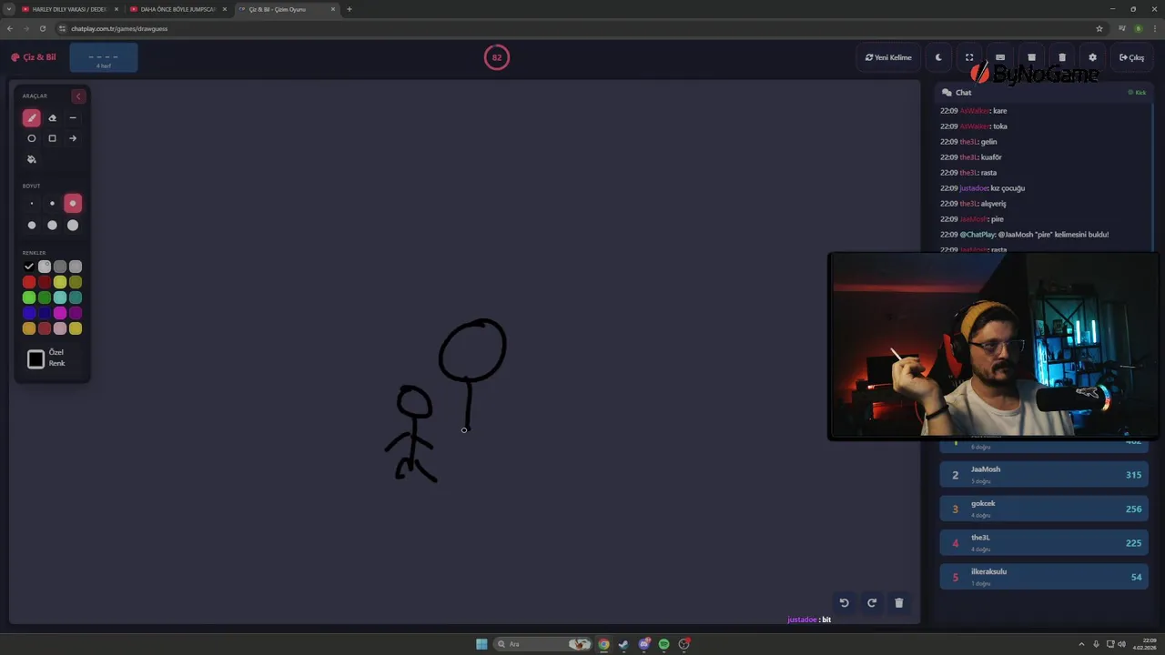Screen dimensions: 1165x655
Task: Click the Çiz & Bil logo
Action: (34, 57)
